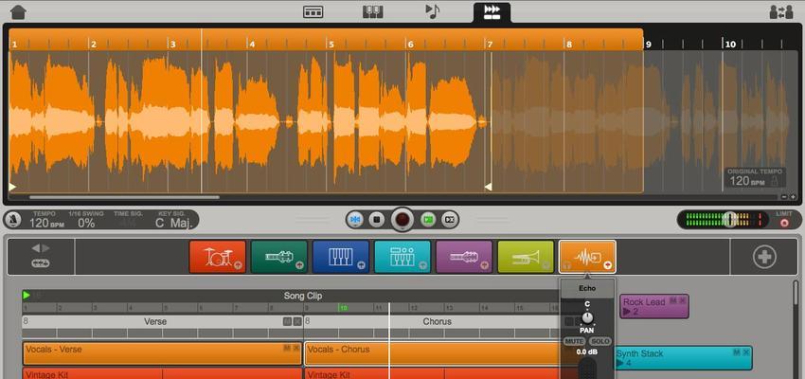Viewport: 805px width, 379px height.
Task: Play the Song Clip with green triangle
Action: 27,296
